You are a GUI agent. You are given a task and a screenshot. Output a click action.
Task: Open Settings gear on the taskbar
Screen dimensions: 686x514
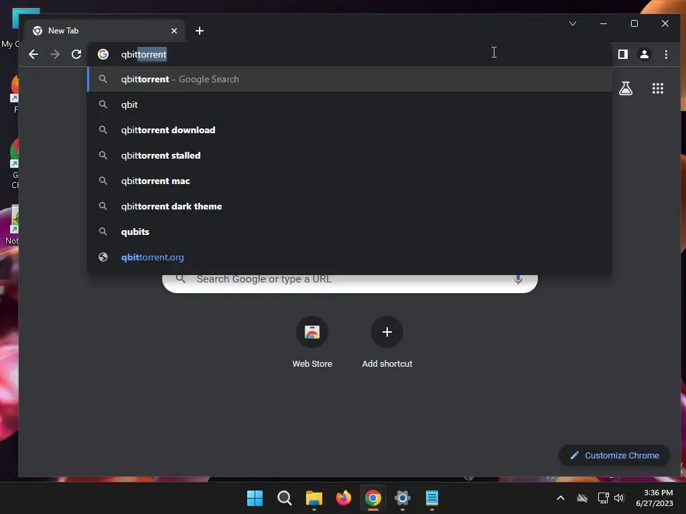point(403,498)
